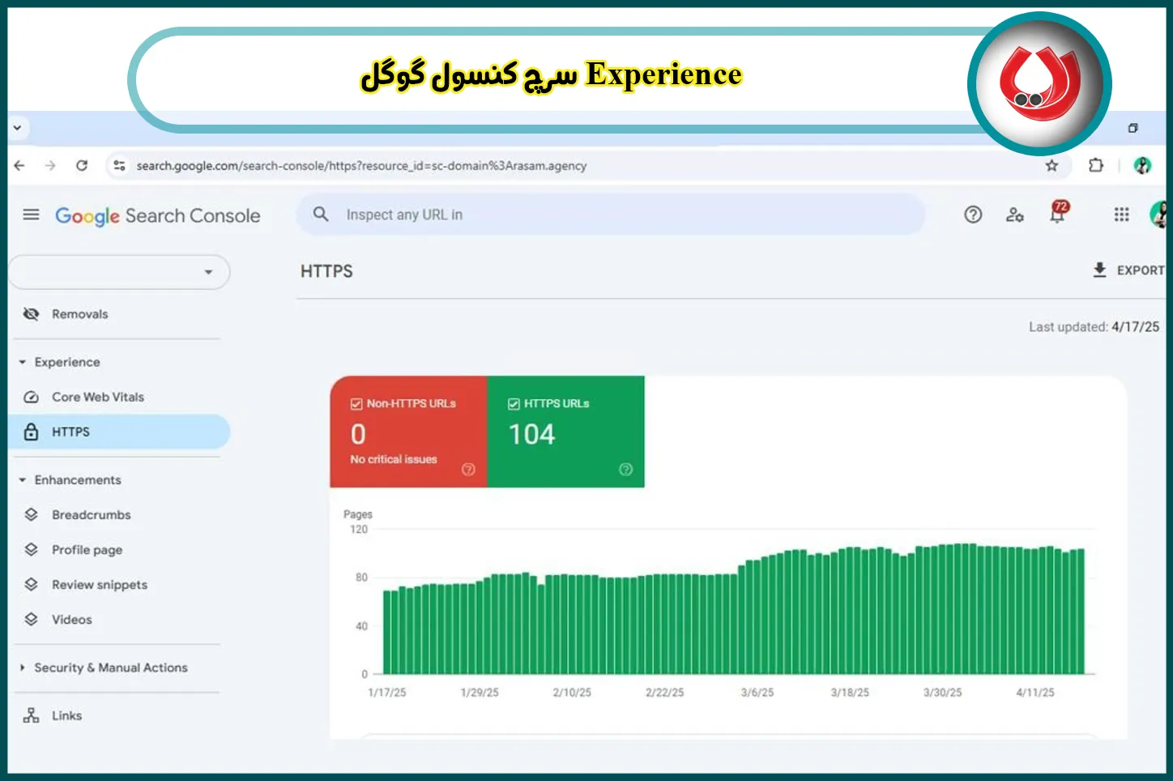Click the Links sitemap icon
The height and width of the screenshot is (781, 1173).
coord(32,715)
